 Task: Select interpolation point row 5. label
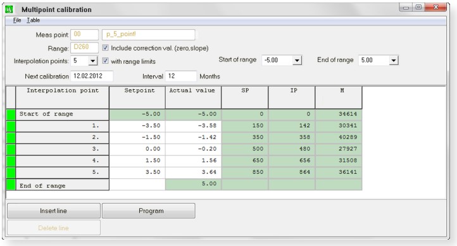(63, 173)
